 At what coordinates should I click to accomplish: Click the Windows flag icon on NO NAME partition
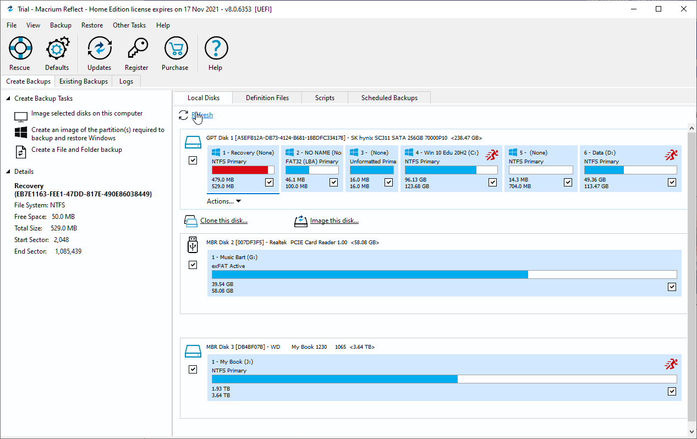[x=290, y=152]
